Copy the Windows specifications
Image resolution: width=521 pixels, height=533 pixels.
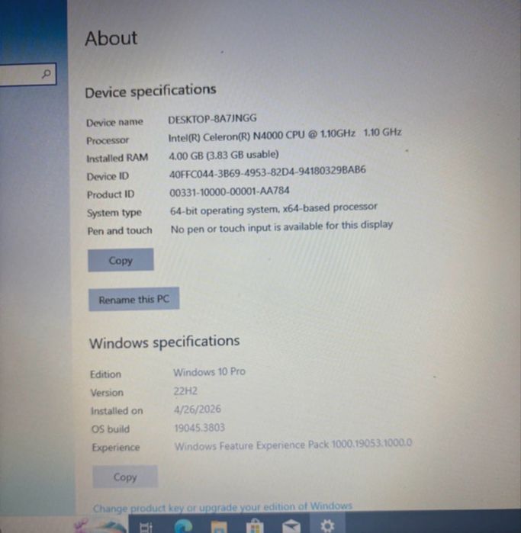(x=125, y=477)
